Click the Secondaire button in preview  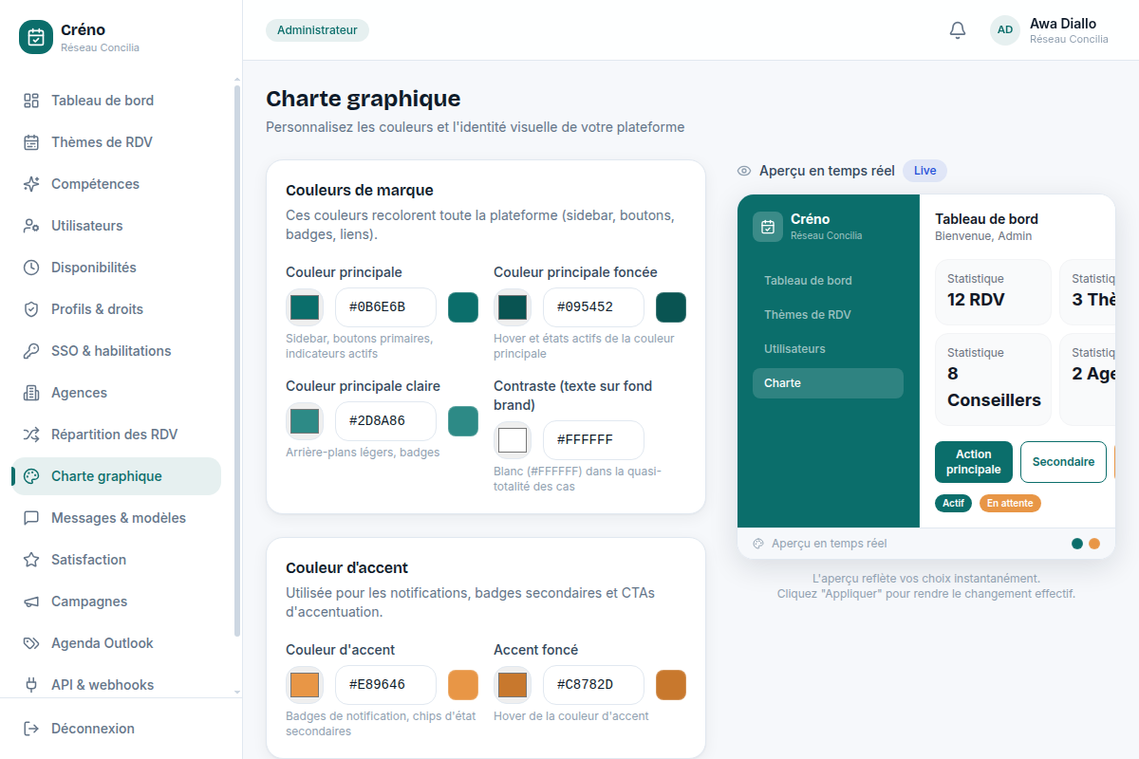click(1063, 462)
